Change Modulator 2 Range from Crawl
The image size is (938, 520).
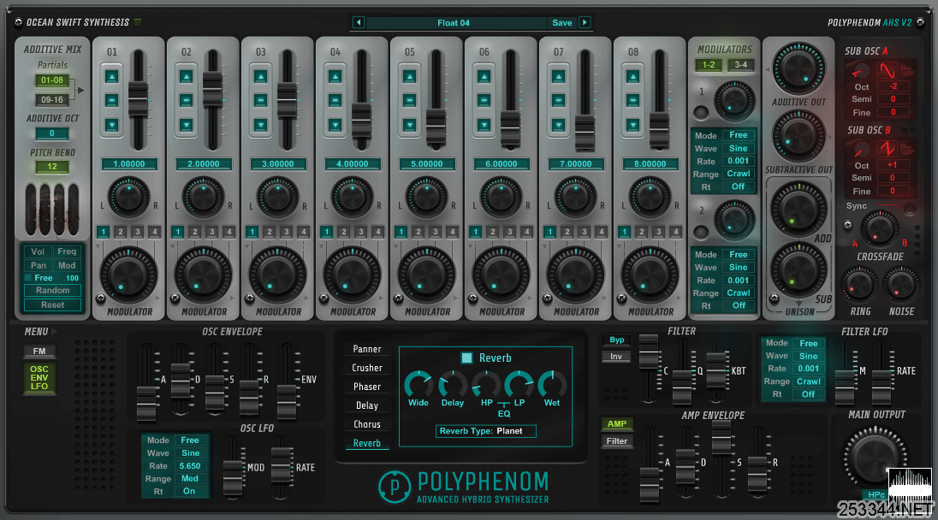pos(739,292)
